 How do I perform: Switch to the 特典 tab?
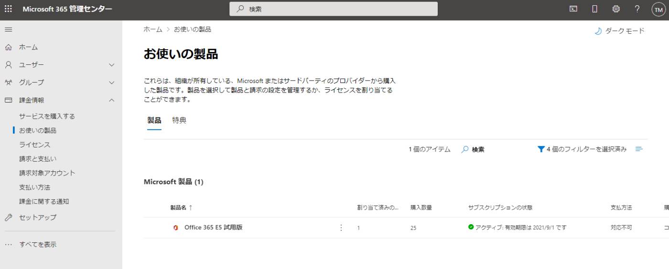pyautogui.click(x=179, y=121)
